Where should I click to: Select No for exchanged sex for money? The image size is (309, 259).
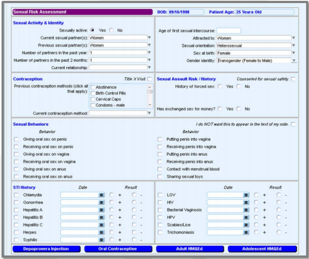coord(239,109)
